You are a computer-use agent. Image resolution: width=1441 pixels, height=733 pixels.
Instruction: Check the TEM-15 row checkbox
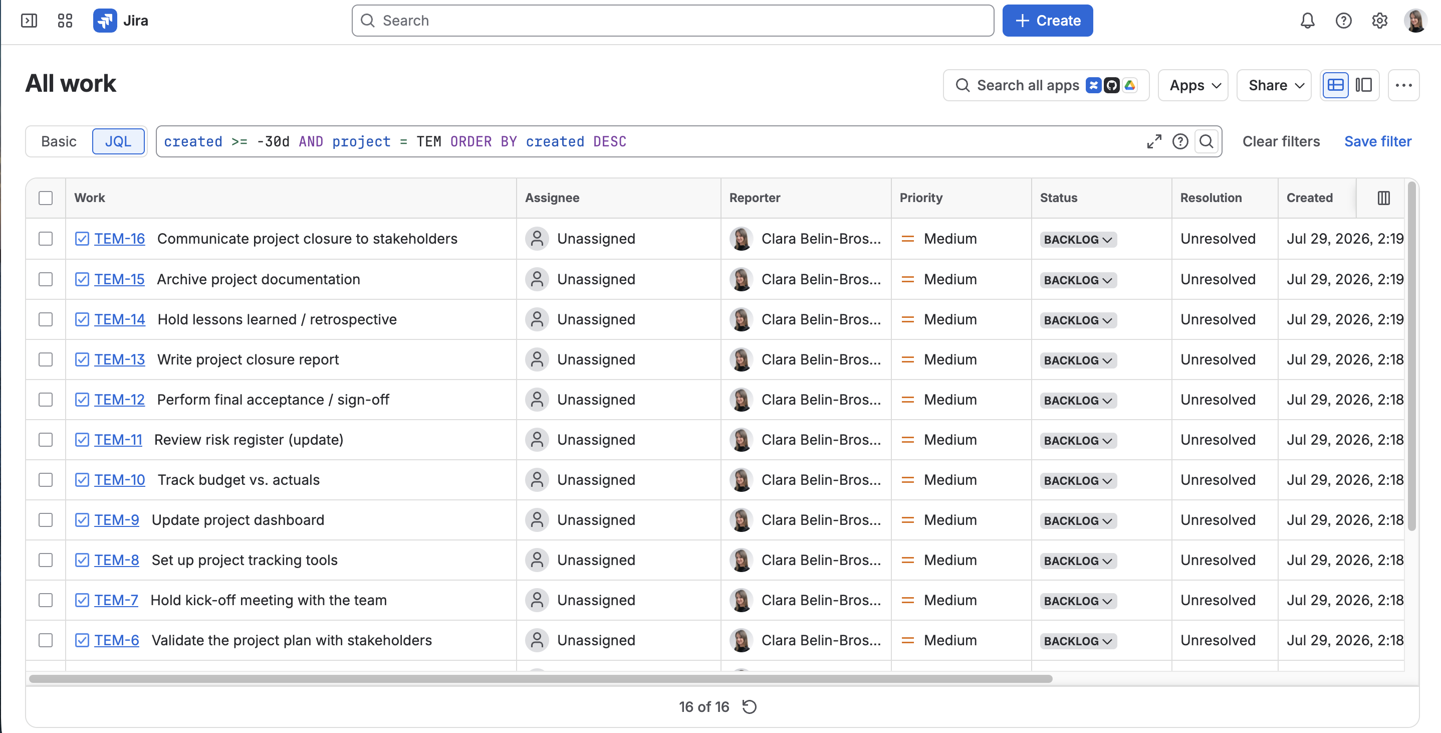pyautogui.click(x=46, y=279)
